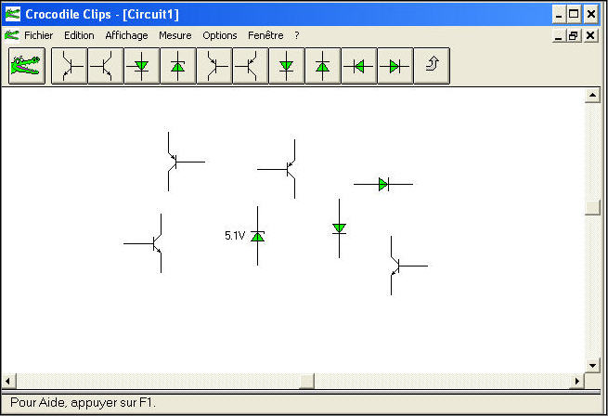608x416 pixels.
Task: Click the up-arrow return toolbar button
Action: point(432,66)
